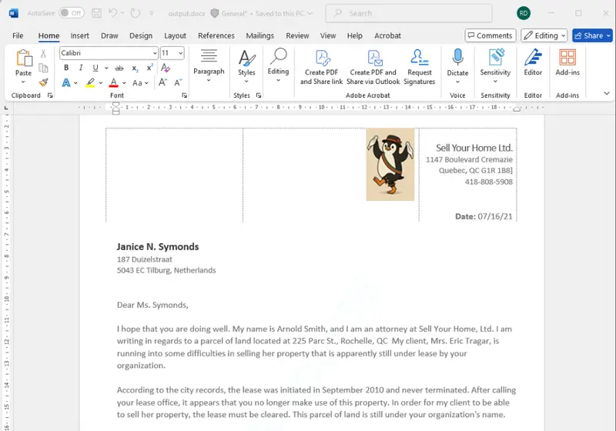Expand the Paragraph group

pyautogui.click(x=209, y=65)
